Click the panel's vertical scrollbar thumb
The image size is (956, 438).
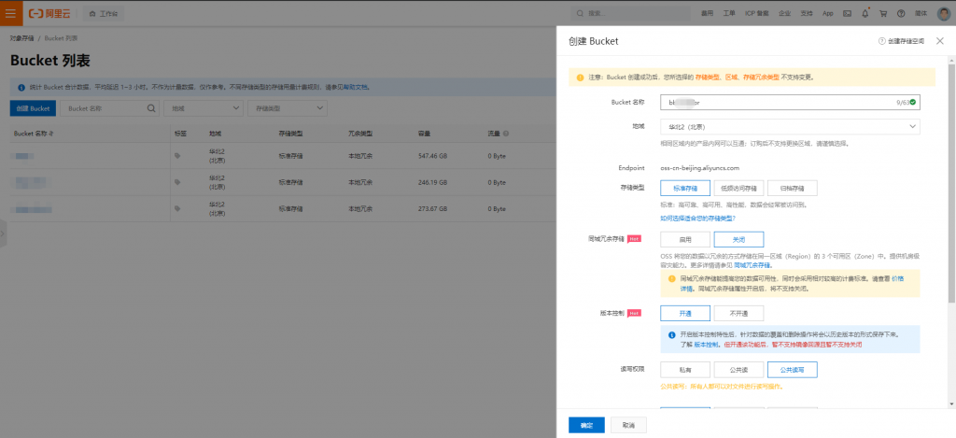tap(951, 182)
